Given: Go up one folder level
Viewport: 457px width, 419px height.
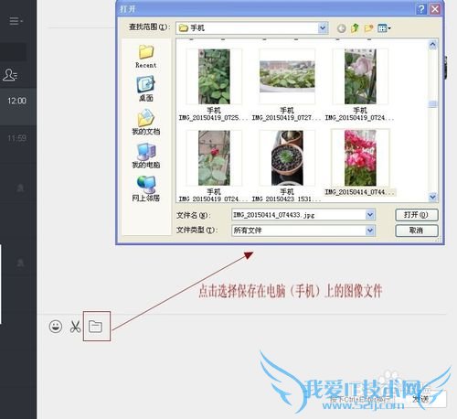Looking at the screenshot, I should (355, 28).
